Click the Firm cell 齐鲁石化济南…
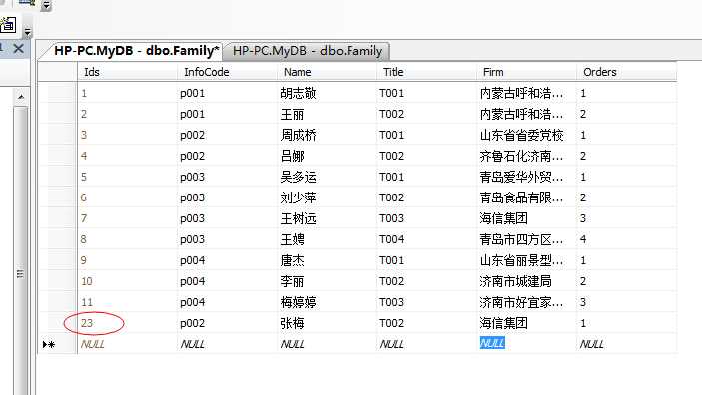Viewport: 702px width, 395px height. pyautogui.click(x=526, y=156)
